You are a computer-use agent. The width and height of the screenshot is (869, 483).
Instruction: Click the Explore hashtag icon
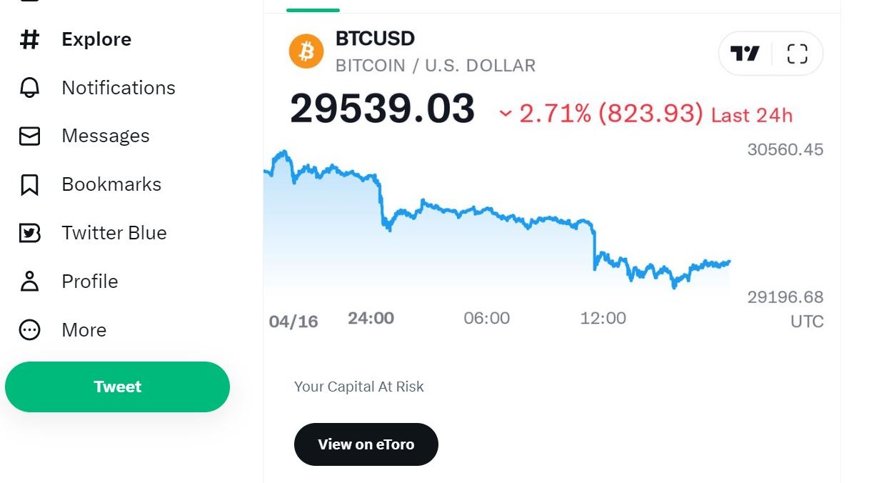point(29,39)
